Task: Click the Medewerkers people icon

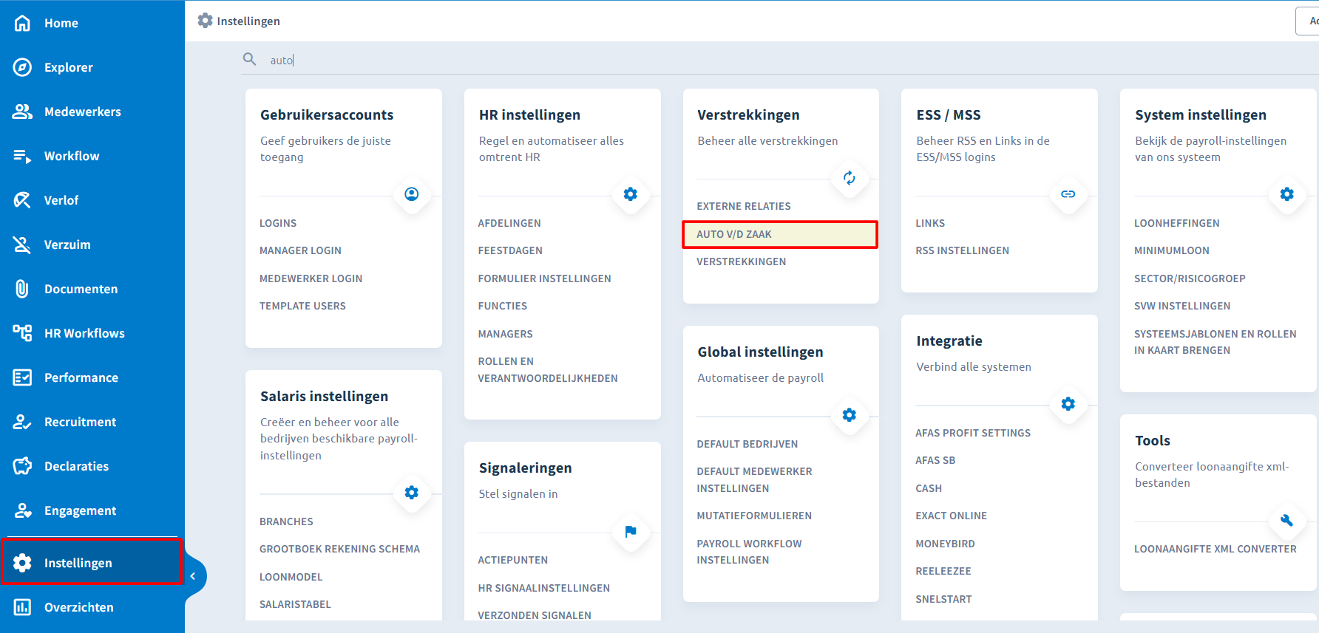Action: 22,112
